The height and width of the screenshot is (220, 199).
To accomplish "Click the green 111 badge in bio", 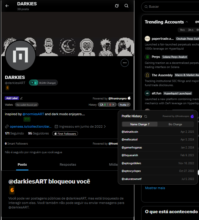I will pos(27,119).
